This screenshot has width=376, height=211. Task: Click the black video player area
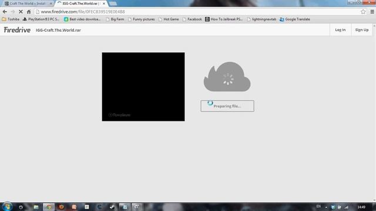pos(143,87)
